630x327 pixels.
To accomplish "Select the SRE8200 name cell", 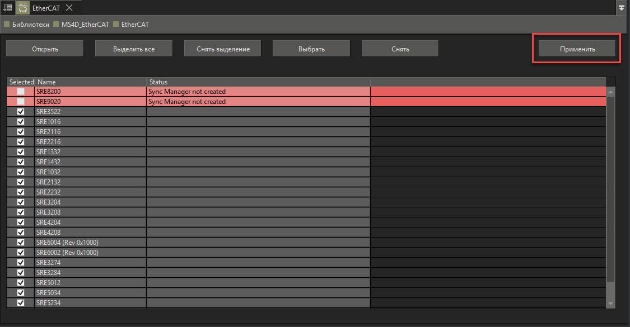I will click(x=91, y=92).
